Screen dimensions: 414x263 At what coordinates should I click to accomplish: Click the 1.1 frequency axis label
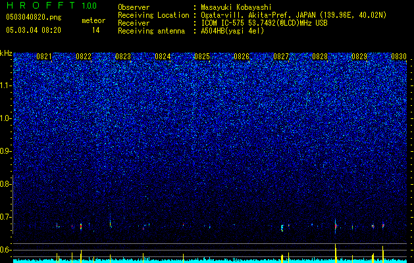[5, 85]
